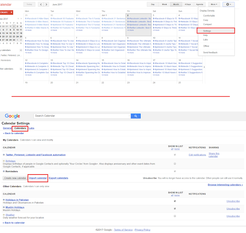
Task: Switch to the General settings tab
Action: (x=7, y=128)
